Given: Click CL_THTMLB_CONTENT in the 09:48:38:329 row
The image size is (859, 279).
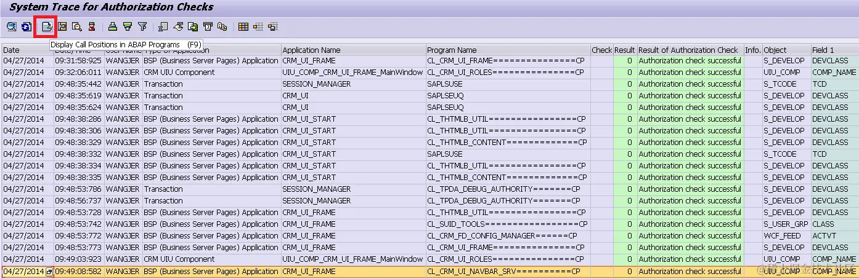Looking at the screenshot, I should coord(508,143).
